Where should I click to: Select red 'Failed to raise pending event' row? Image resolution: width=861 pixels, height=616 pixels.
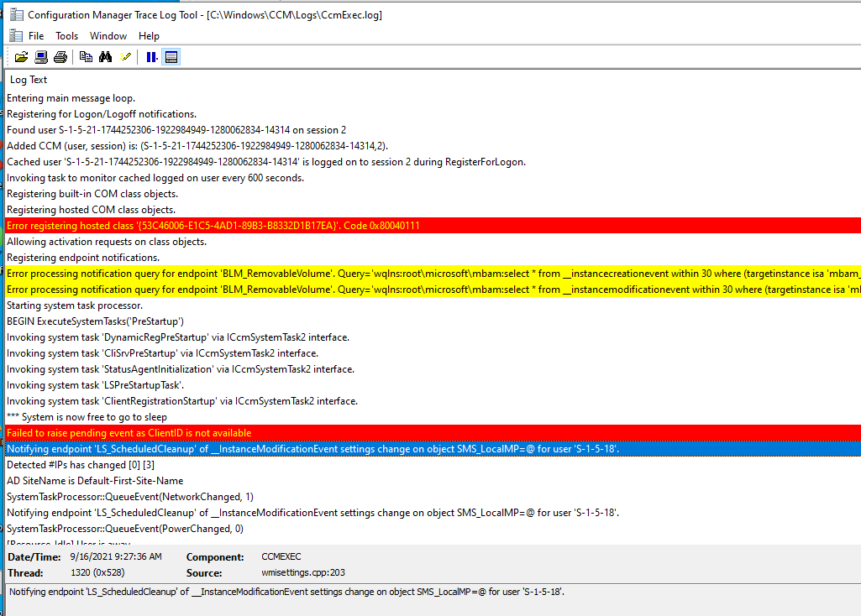433,433
